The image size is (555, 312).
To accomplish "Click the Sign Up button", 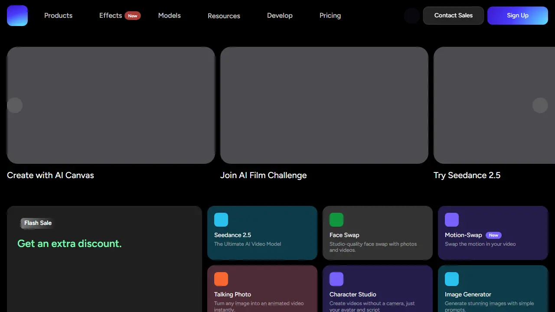I will 518,16.
